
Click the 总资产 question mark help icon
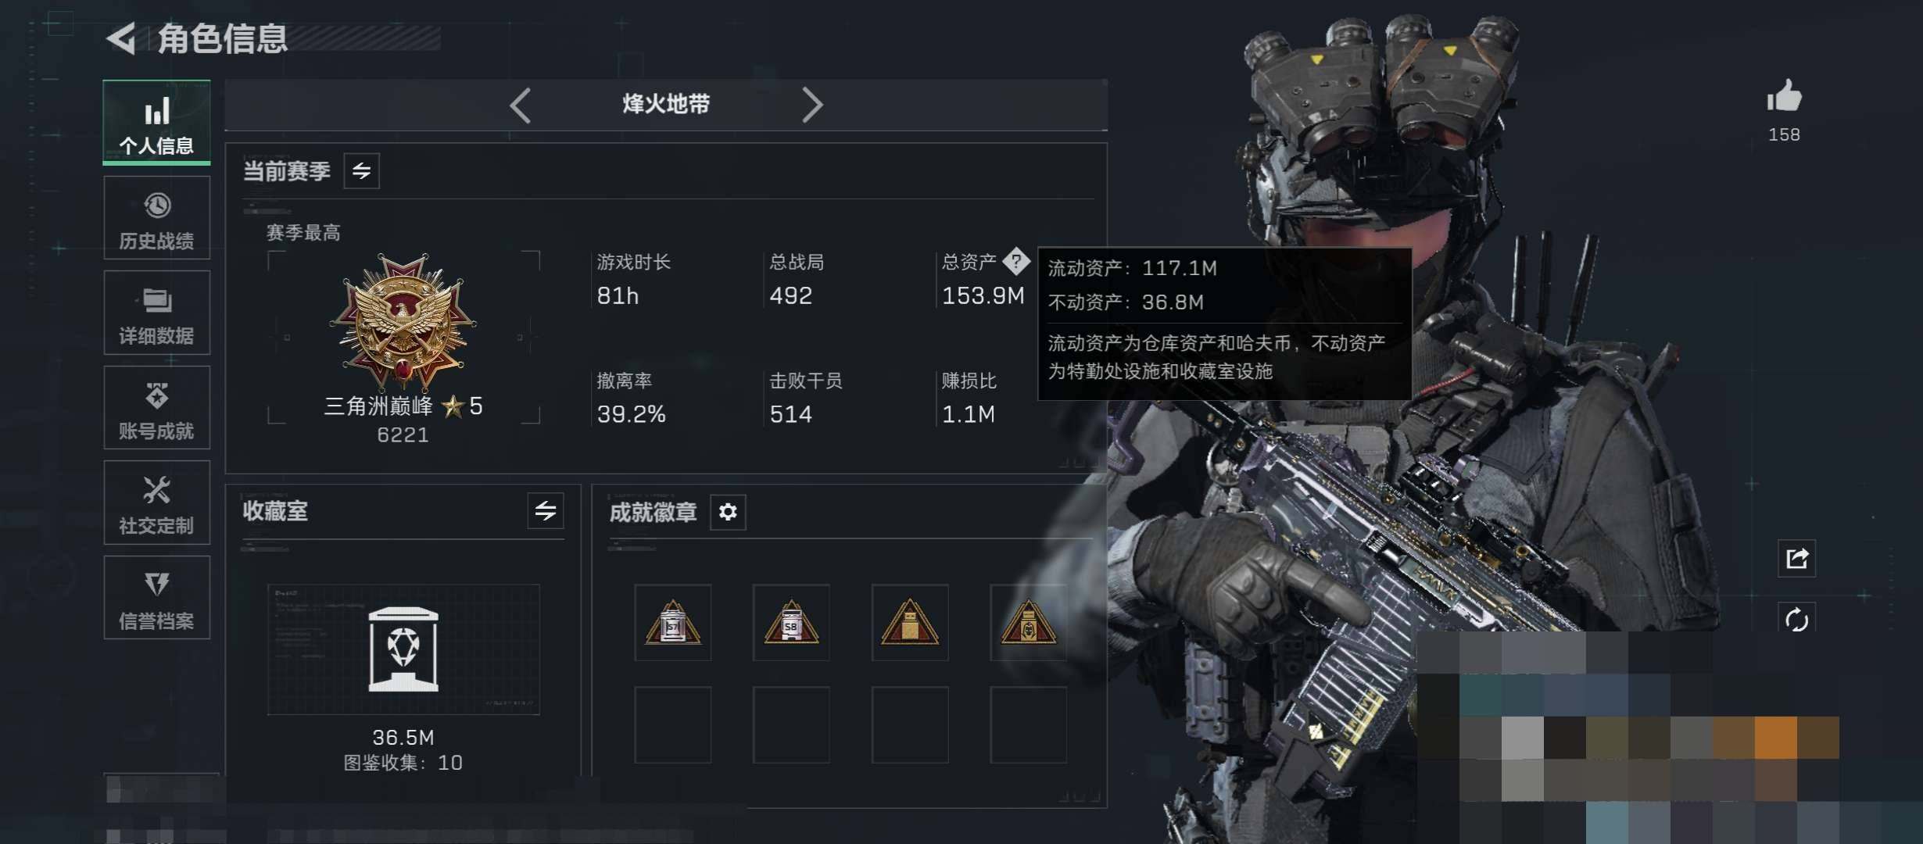click(1015, 261)
